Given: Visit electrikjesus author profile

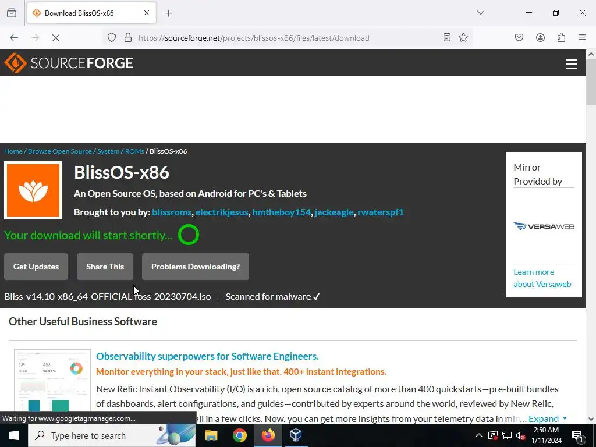Looking at the screenshot, I should pos(222,212).
